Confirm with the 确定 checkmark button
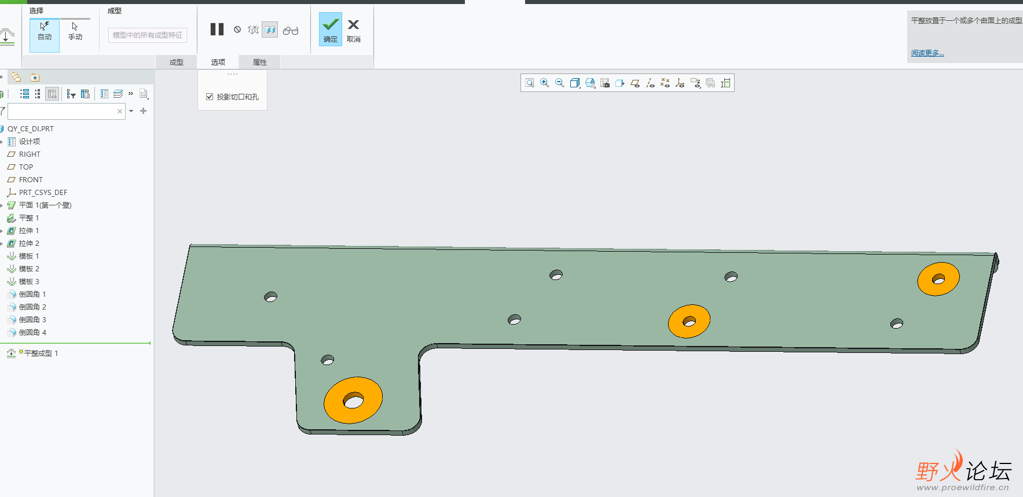This screenshot has width=1023, height=497. (331, 30)
